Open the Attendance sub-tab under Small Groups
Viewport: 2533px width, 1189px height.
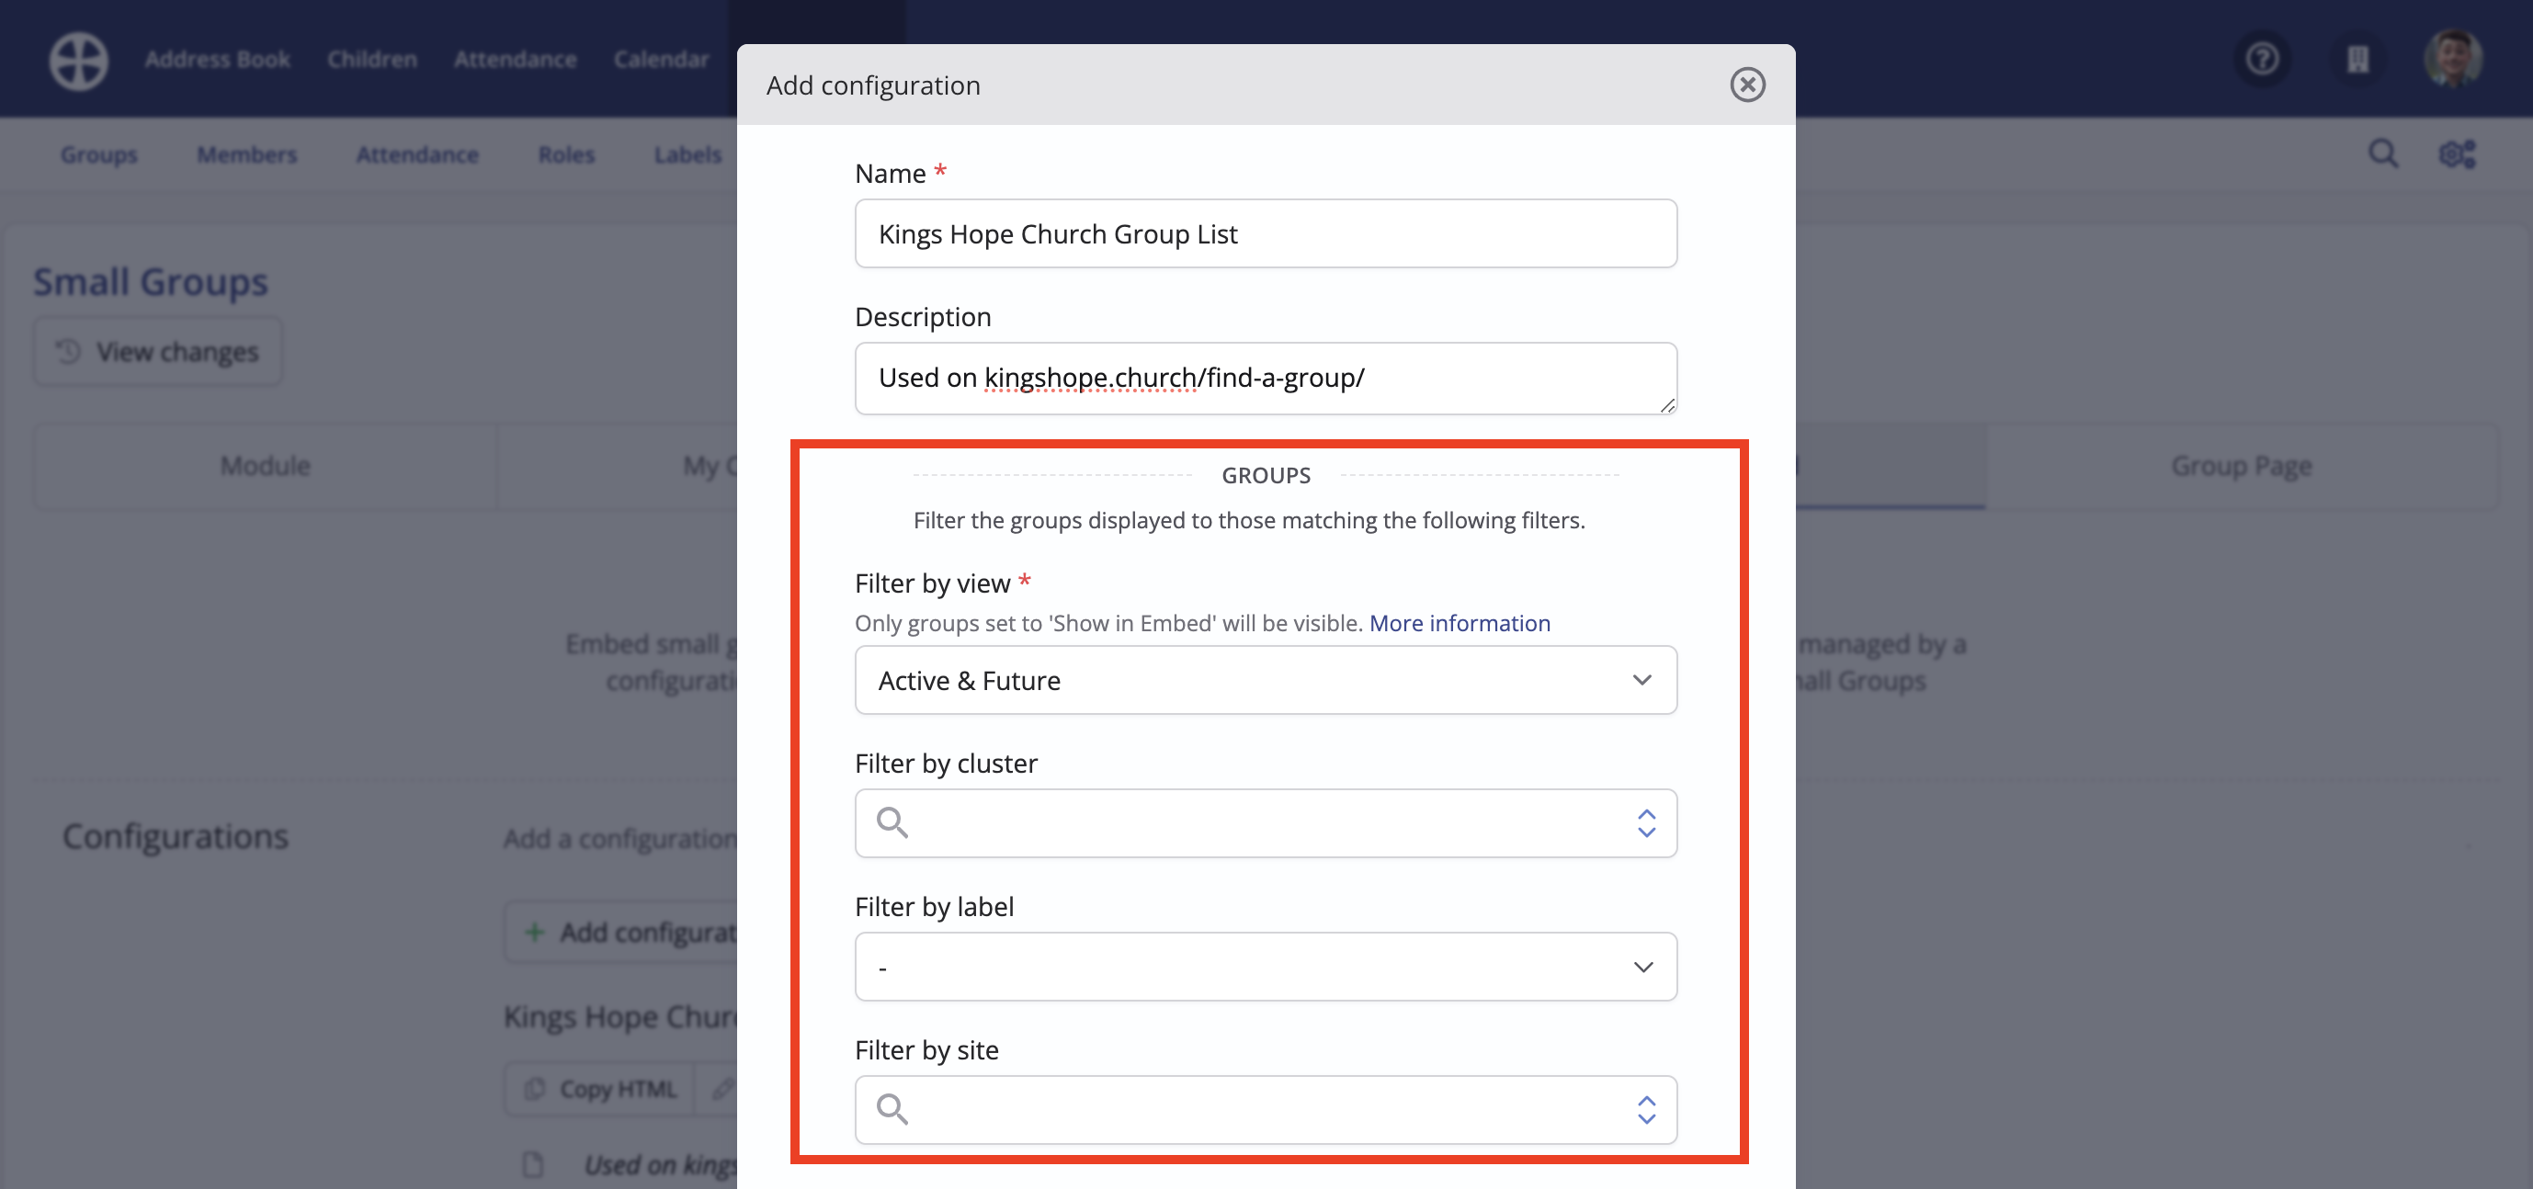pyautogui.click(x=417, y=154)
